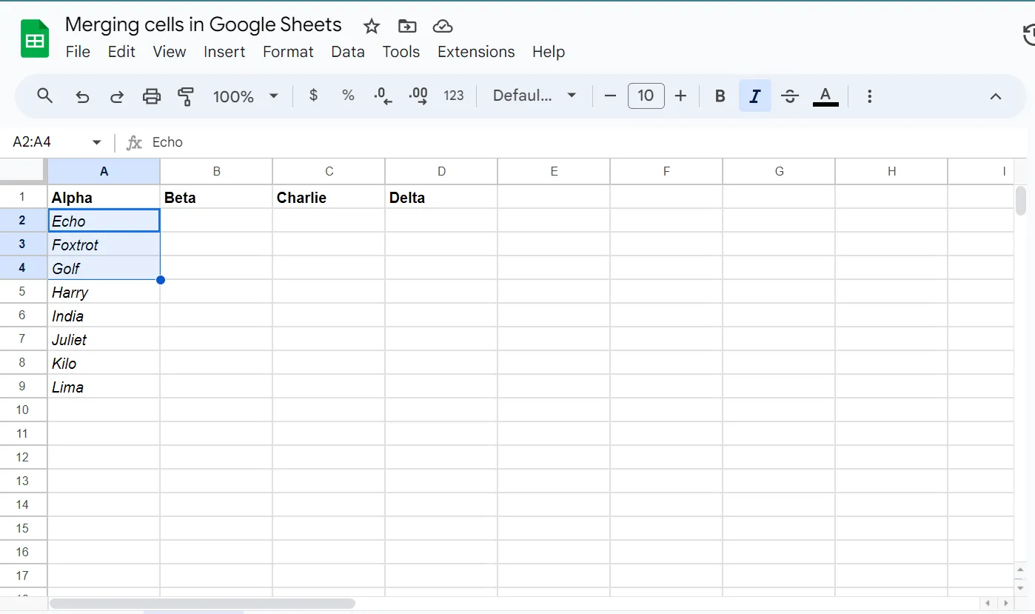
Task: Increase font size with plus
Action: pos(681,96)
